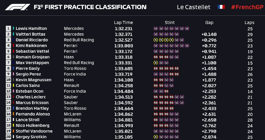Click Sirotkin's yellow soft tyre icon
Viewport: 265px width, 140px height.
point(156,137)
